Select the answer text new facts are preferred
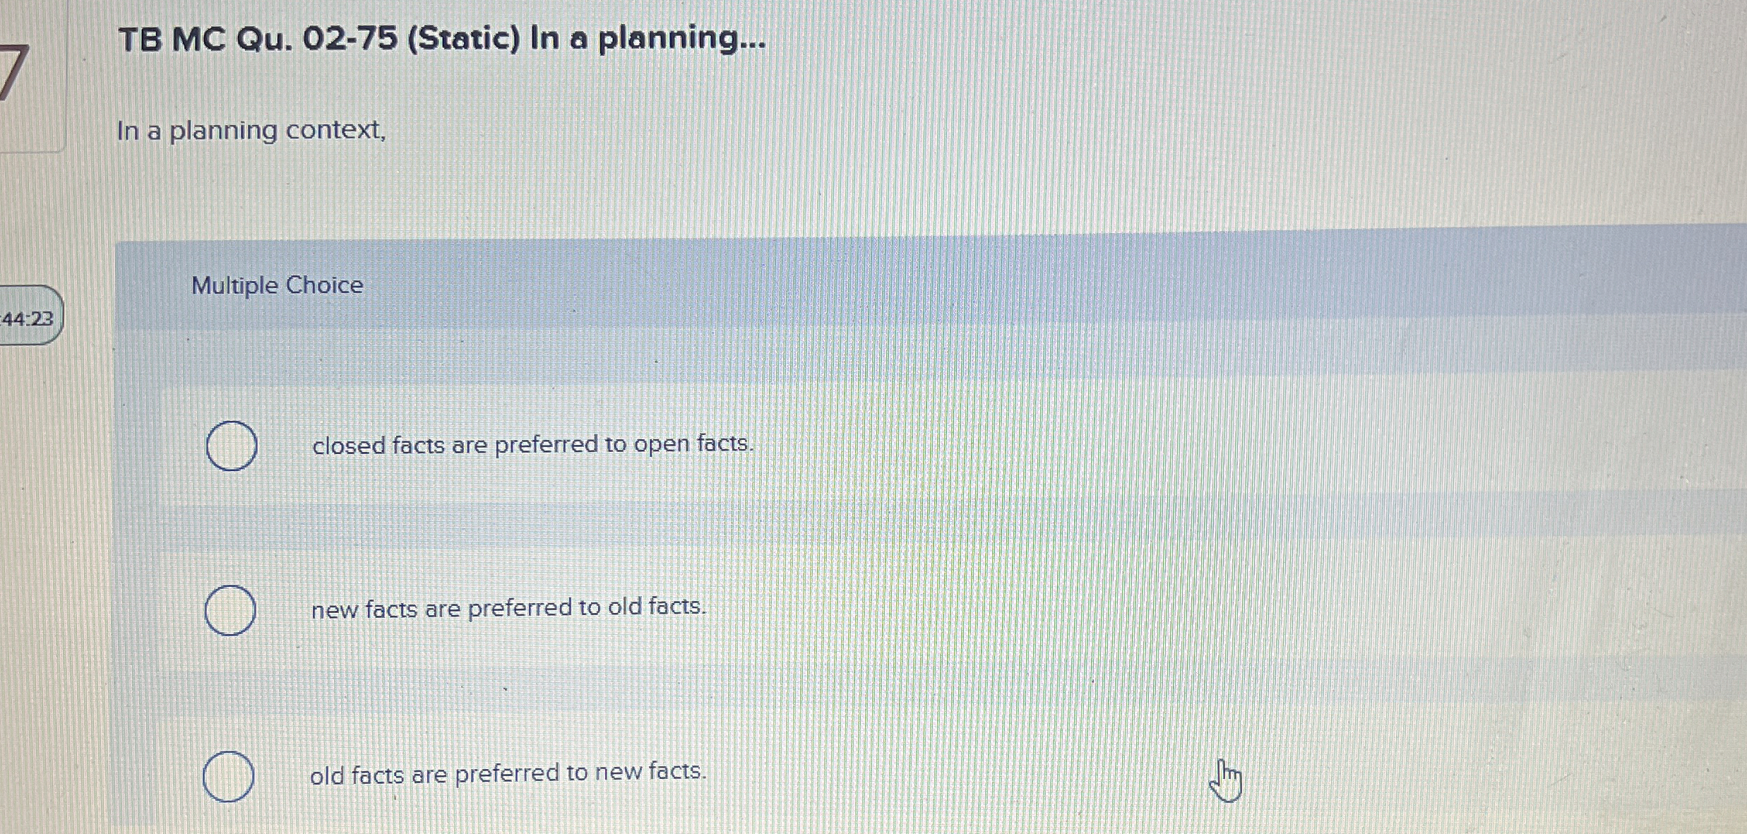Image resolution: width=1747 pixels, height=834 pixels. [507, 608]
